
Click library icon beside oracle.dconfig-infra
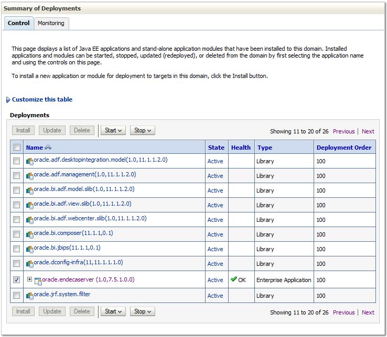[29, 264]
